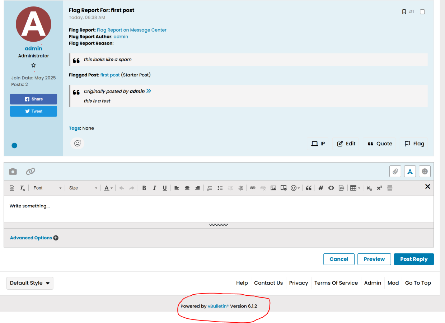Edit the post
This screenshot has height=323, width=445.
[x=346, y=144]
